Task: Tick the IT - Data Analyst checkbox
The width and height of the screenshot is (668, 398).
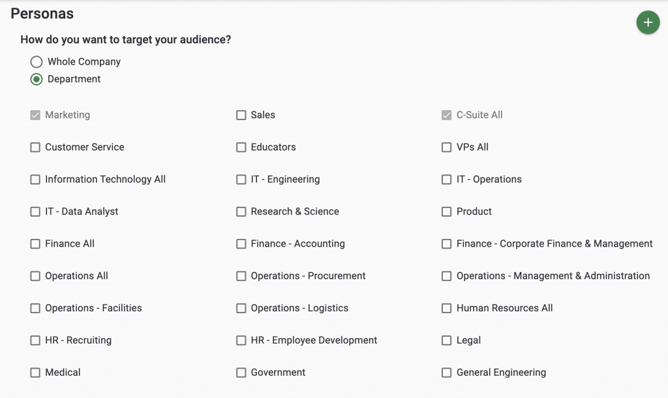Action: pos(35,212)
